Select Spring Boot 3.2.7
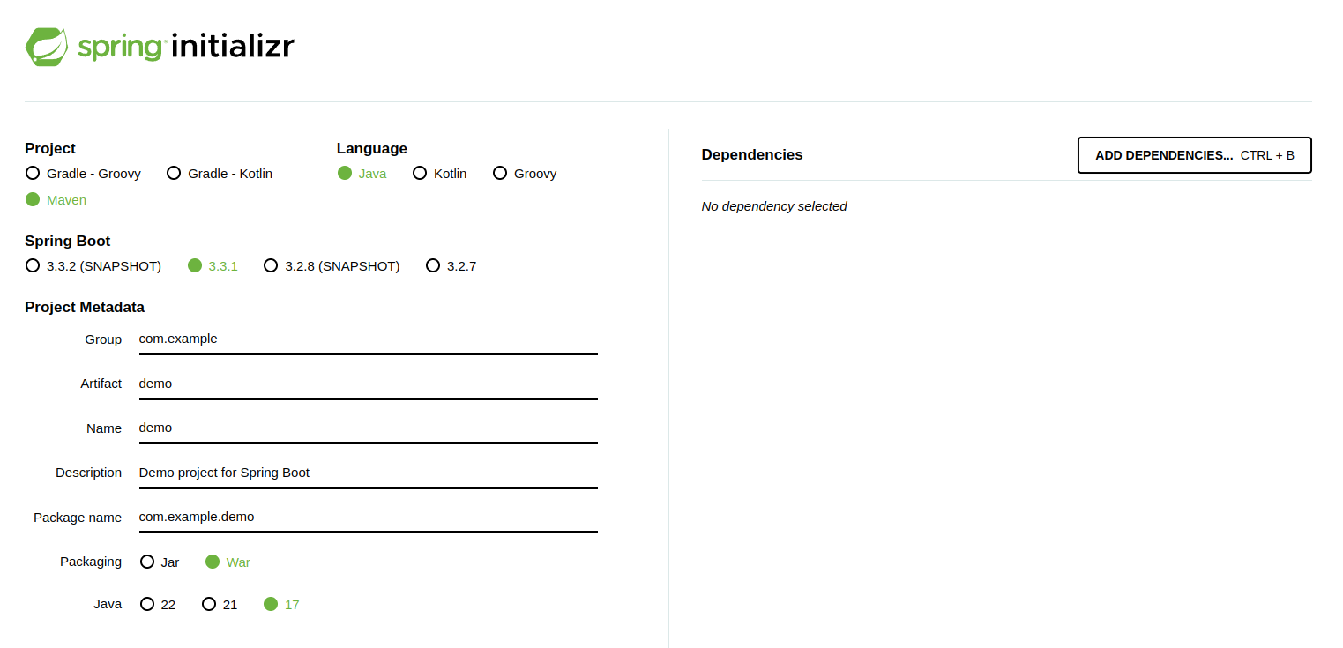 [x=451, y=266]
